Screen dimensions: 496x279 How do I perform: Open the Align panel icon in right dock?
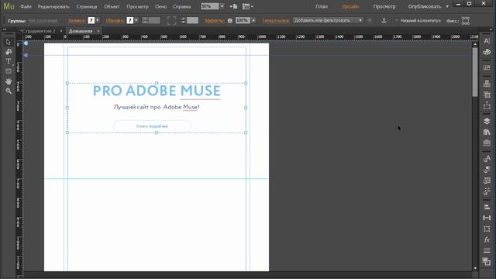(487, 207)
